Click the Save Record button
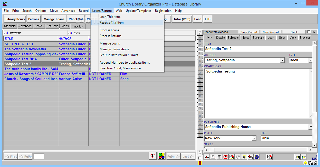The height and width of the screenshot is (167, 320). point(249,32)
